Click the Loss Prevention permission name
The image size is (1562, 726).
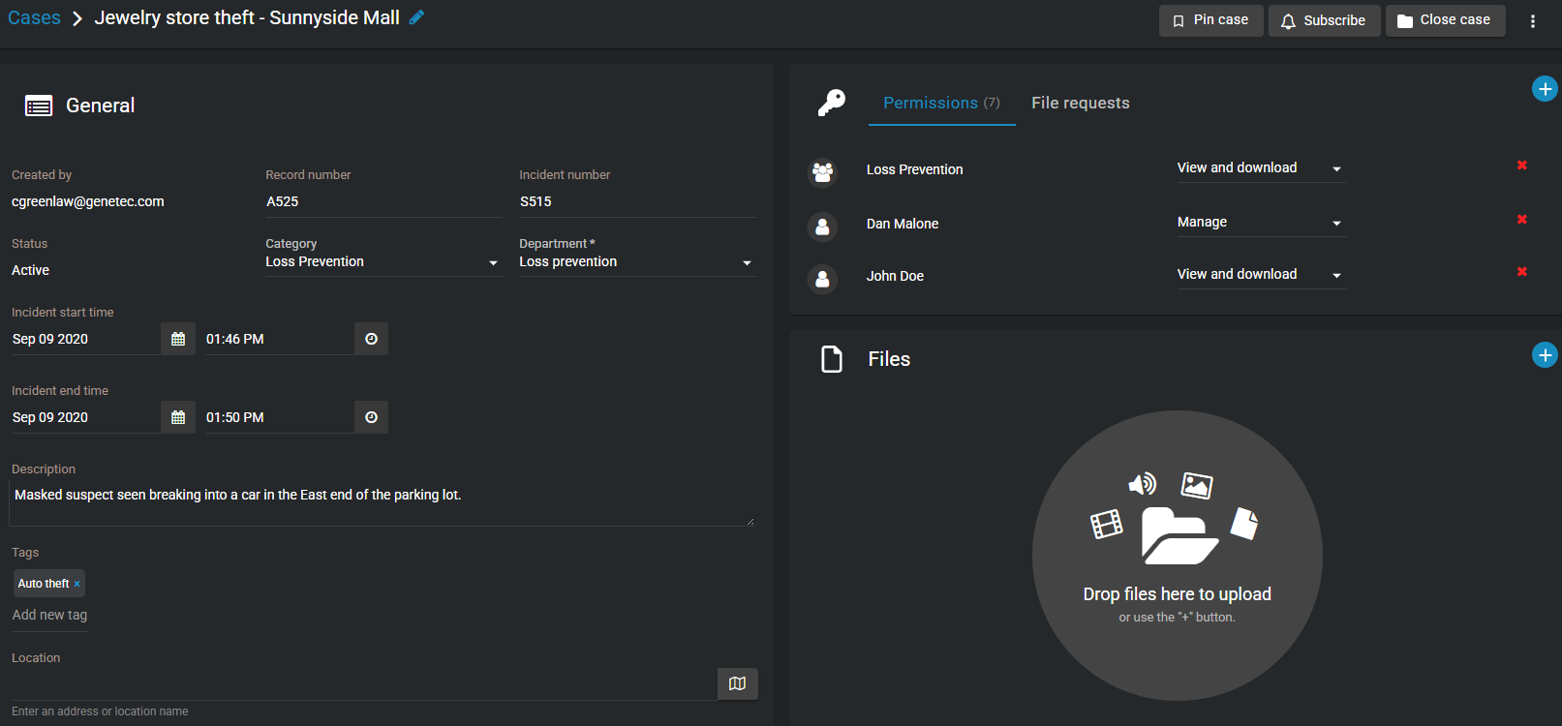(914, 170)
